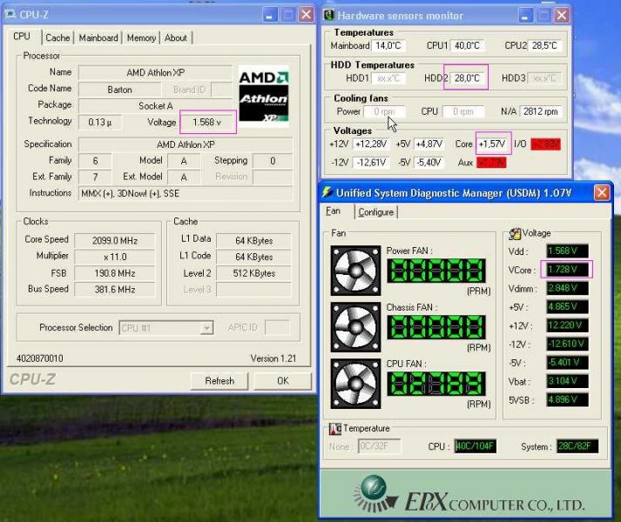Click the CPU-Z title bar icon
The height and width of the screenshot is (522, 621).
pos(10,15)
